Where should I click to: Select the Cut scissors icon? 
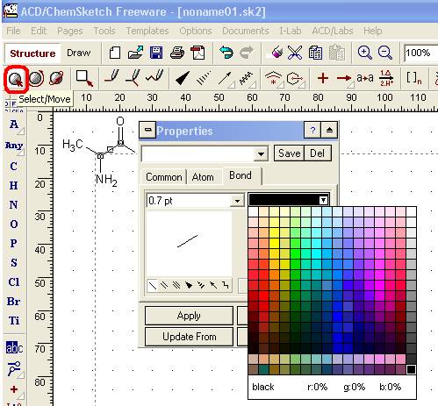click(295, 53)
